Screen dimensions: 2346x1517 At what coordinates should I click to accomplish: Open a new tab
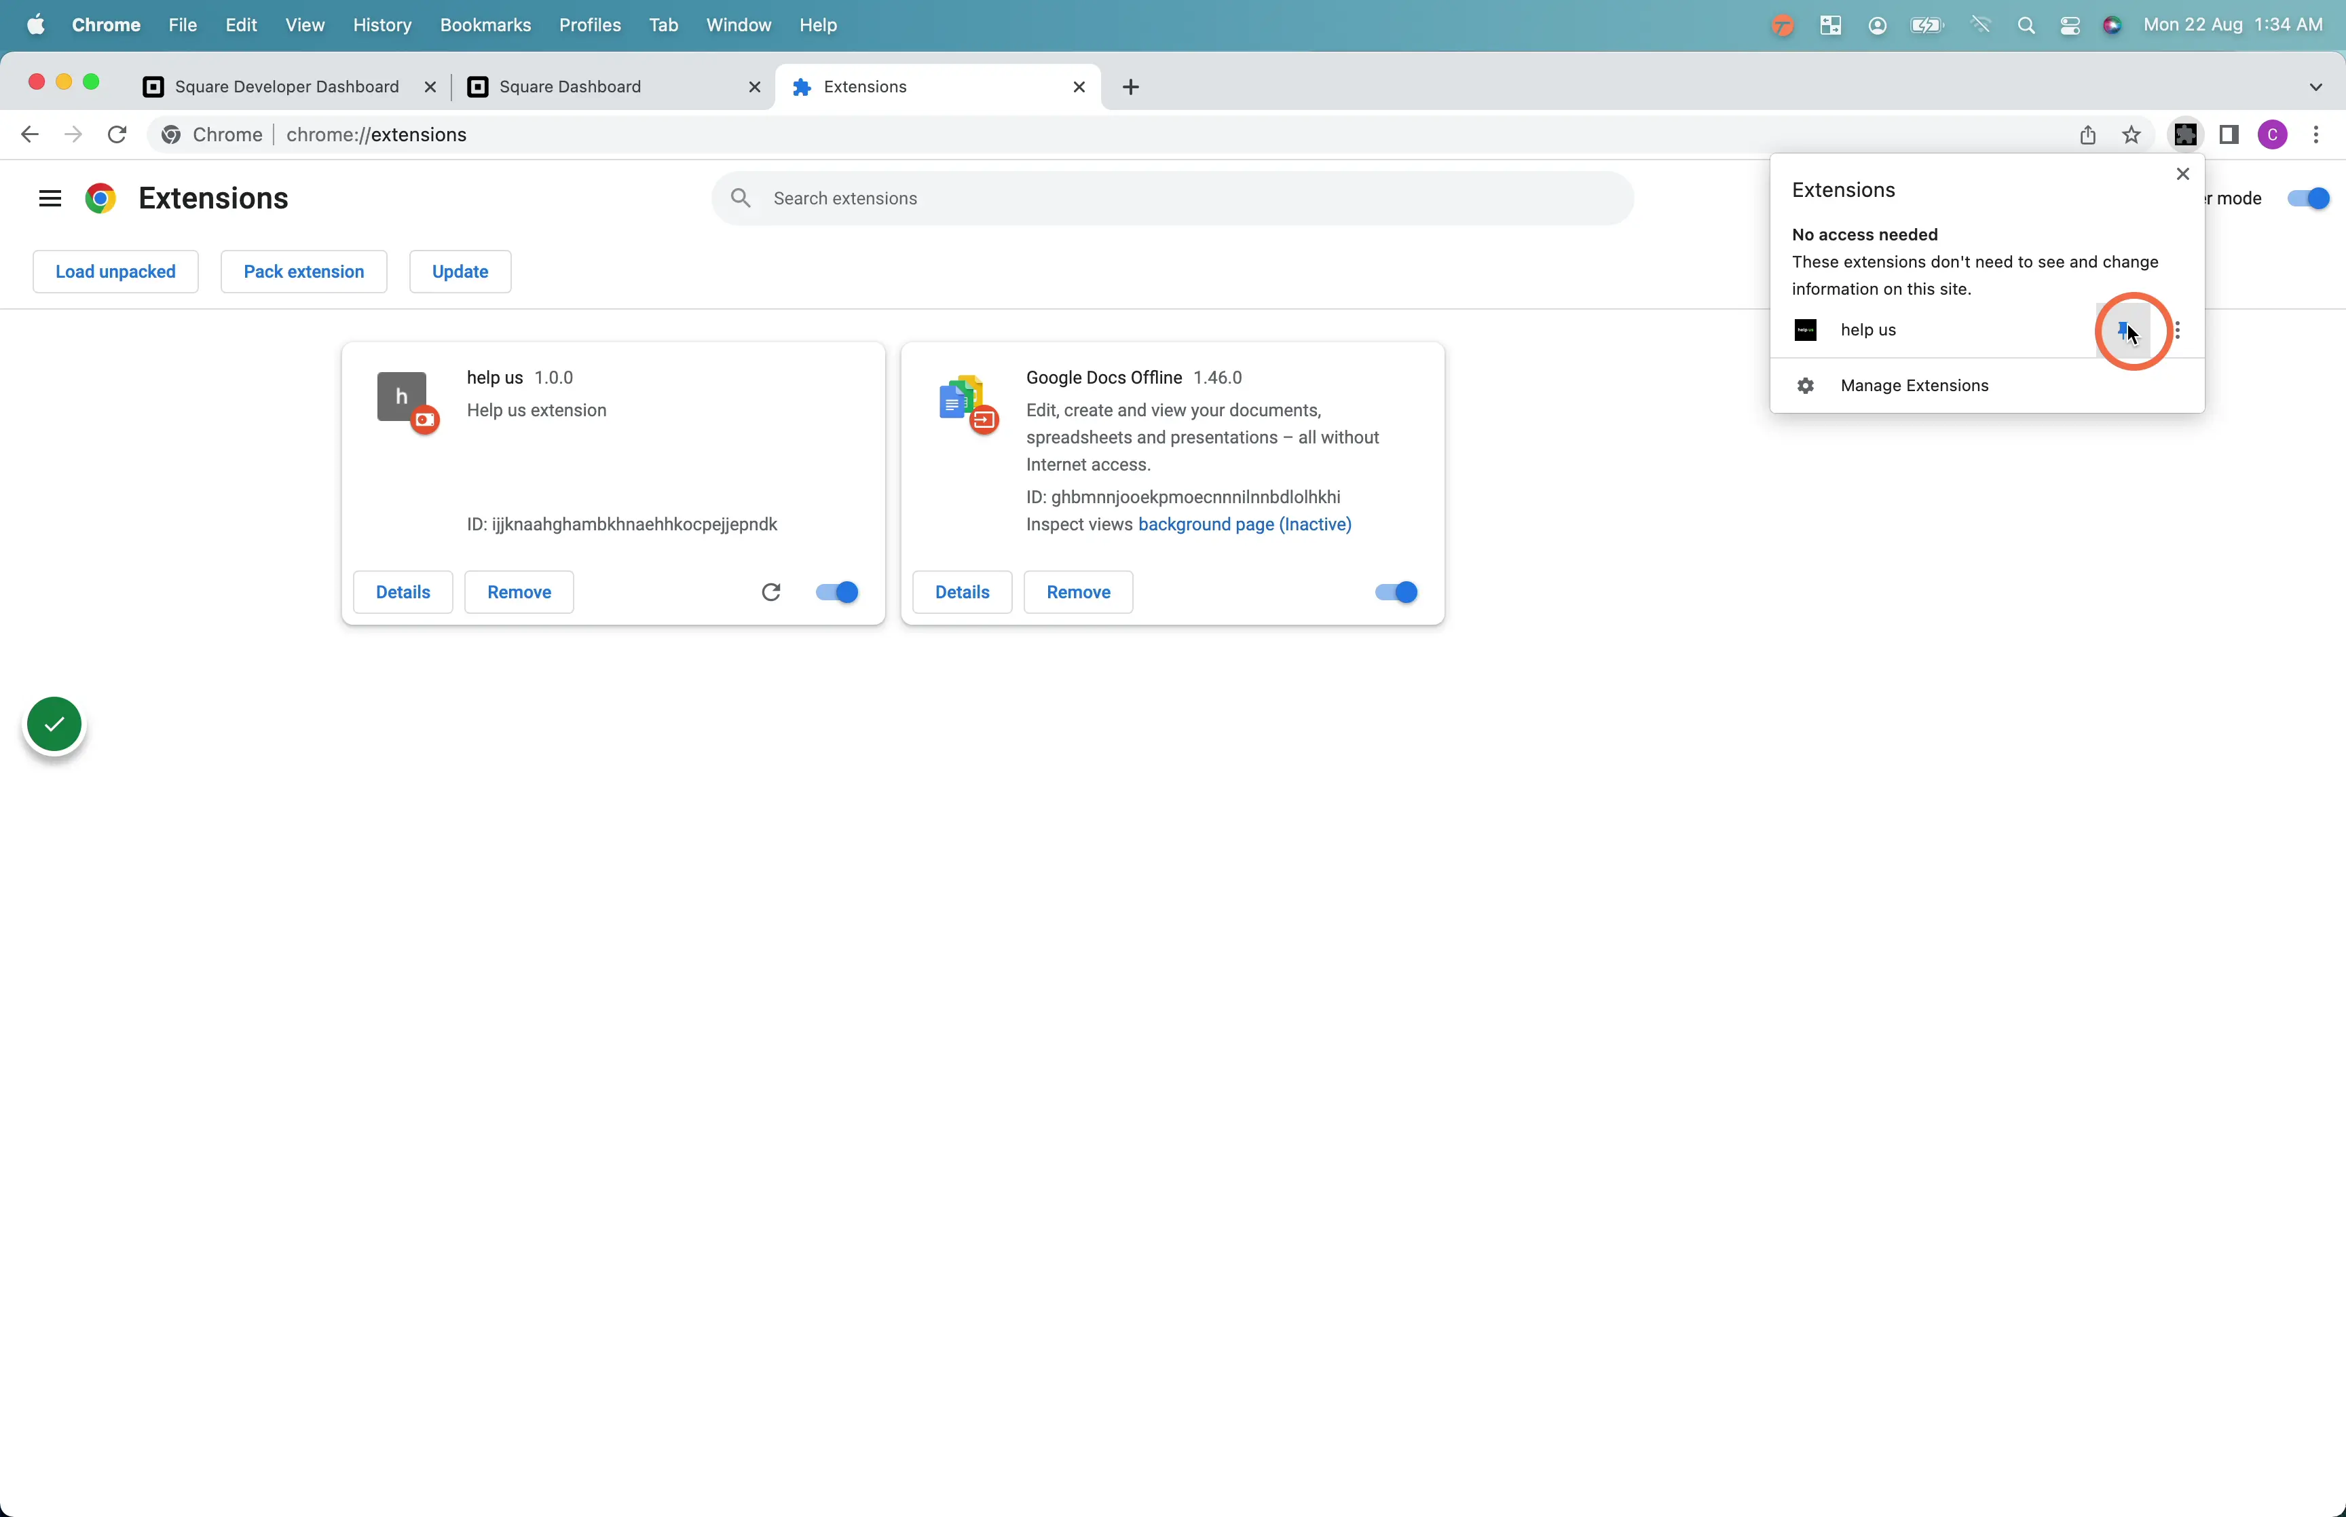tap(1130, 87)
